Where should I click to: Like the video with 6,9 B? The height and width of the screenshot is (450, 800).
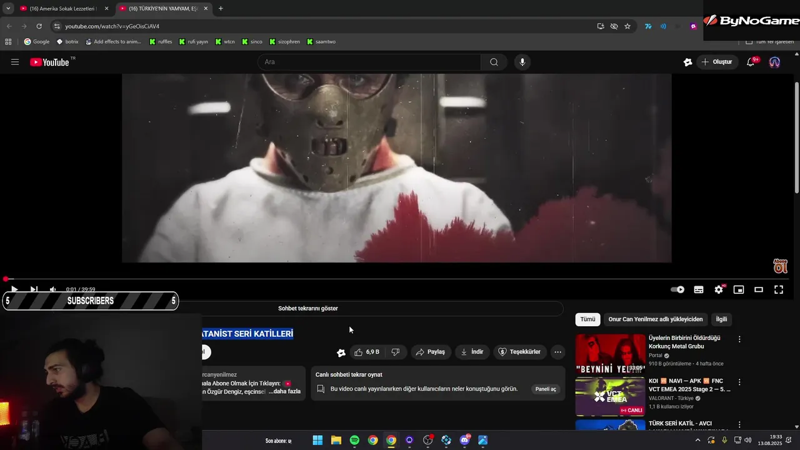point(366,352)
